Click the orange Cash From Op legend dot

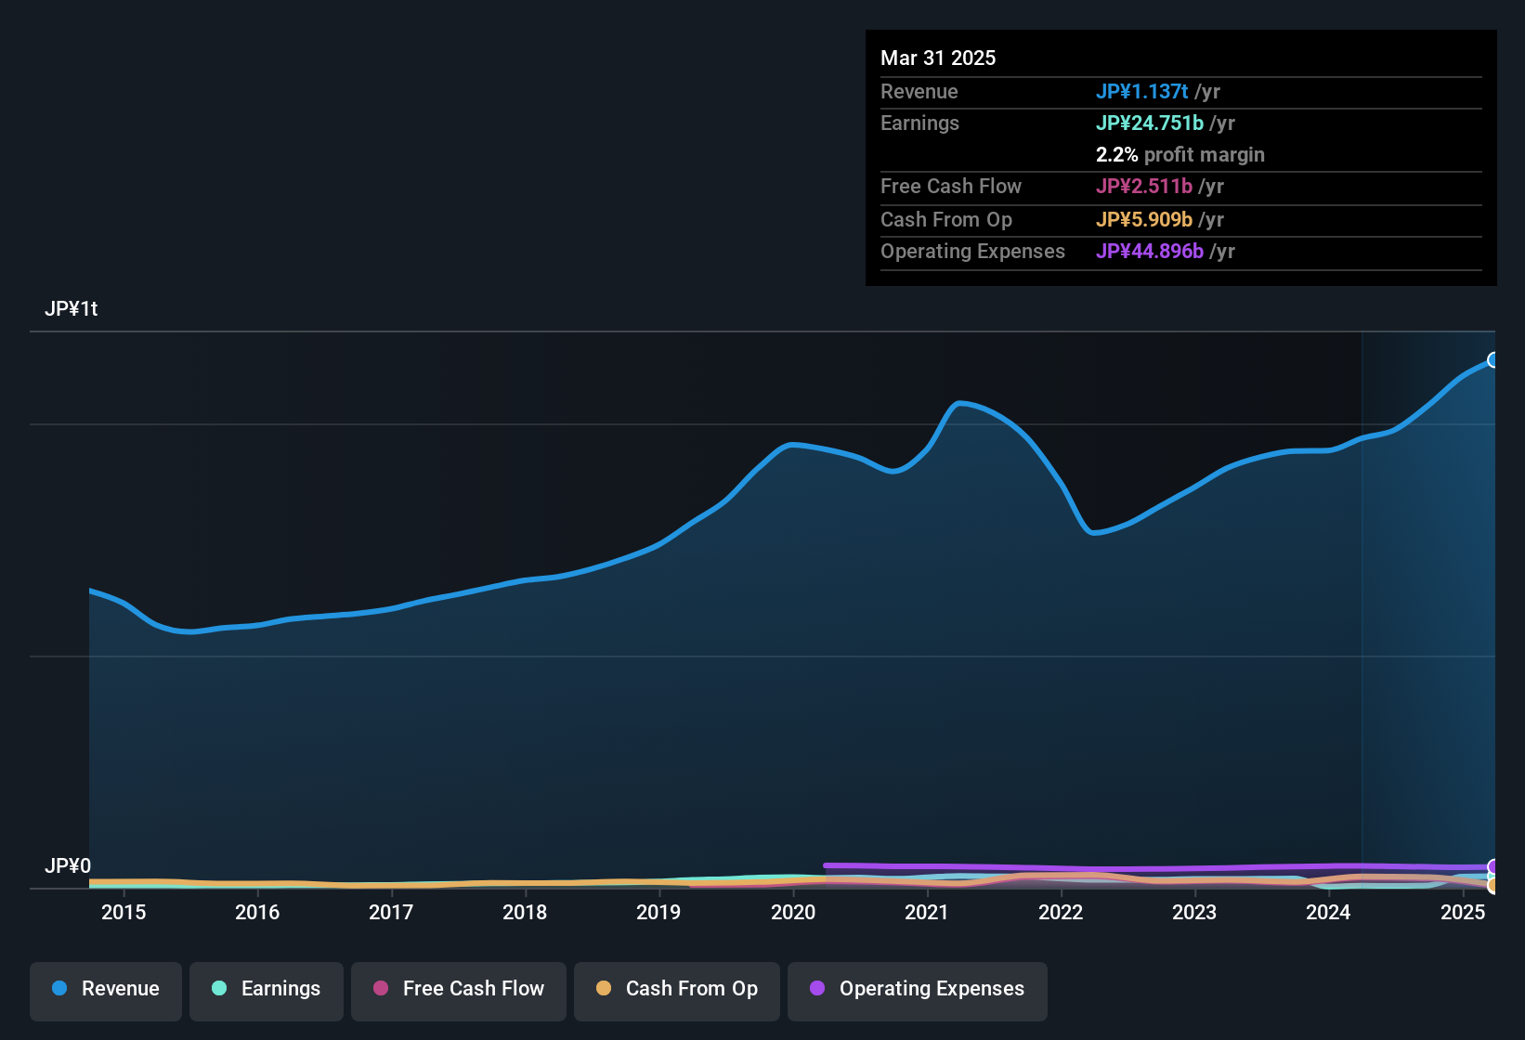604,988
